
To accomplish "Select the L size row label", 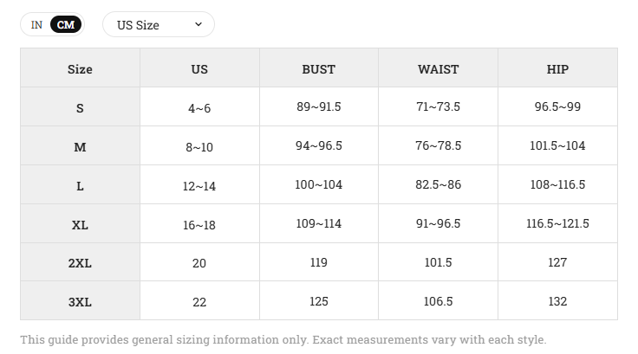I will click(x=80, y=185).
